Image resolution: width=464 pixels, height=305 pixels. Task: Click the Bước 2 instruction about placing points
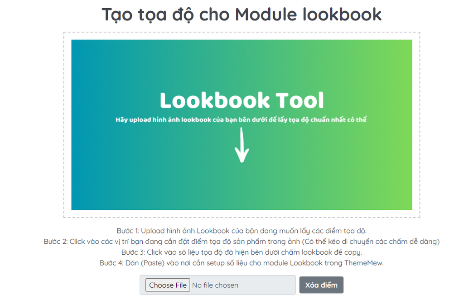(x=172, y=242)
